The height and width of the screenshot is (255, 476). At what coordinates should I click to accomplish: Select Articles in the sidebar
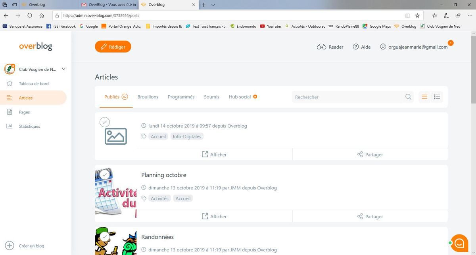coord(33,98)
